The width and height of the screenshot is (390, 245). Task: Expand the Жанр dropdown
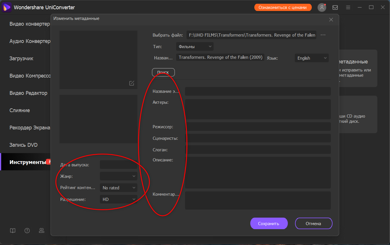click(x=119, y=176)
